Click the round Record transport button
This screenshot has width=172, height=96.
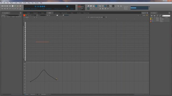(x=20, y=6)
